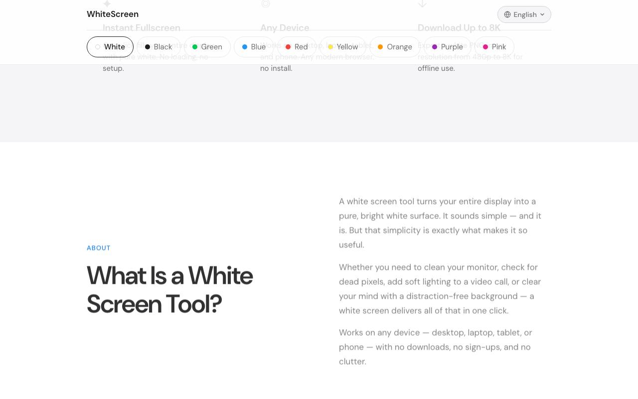Select the White color pill
The image size is (638, 399).
coord(110,47)
